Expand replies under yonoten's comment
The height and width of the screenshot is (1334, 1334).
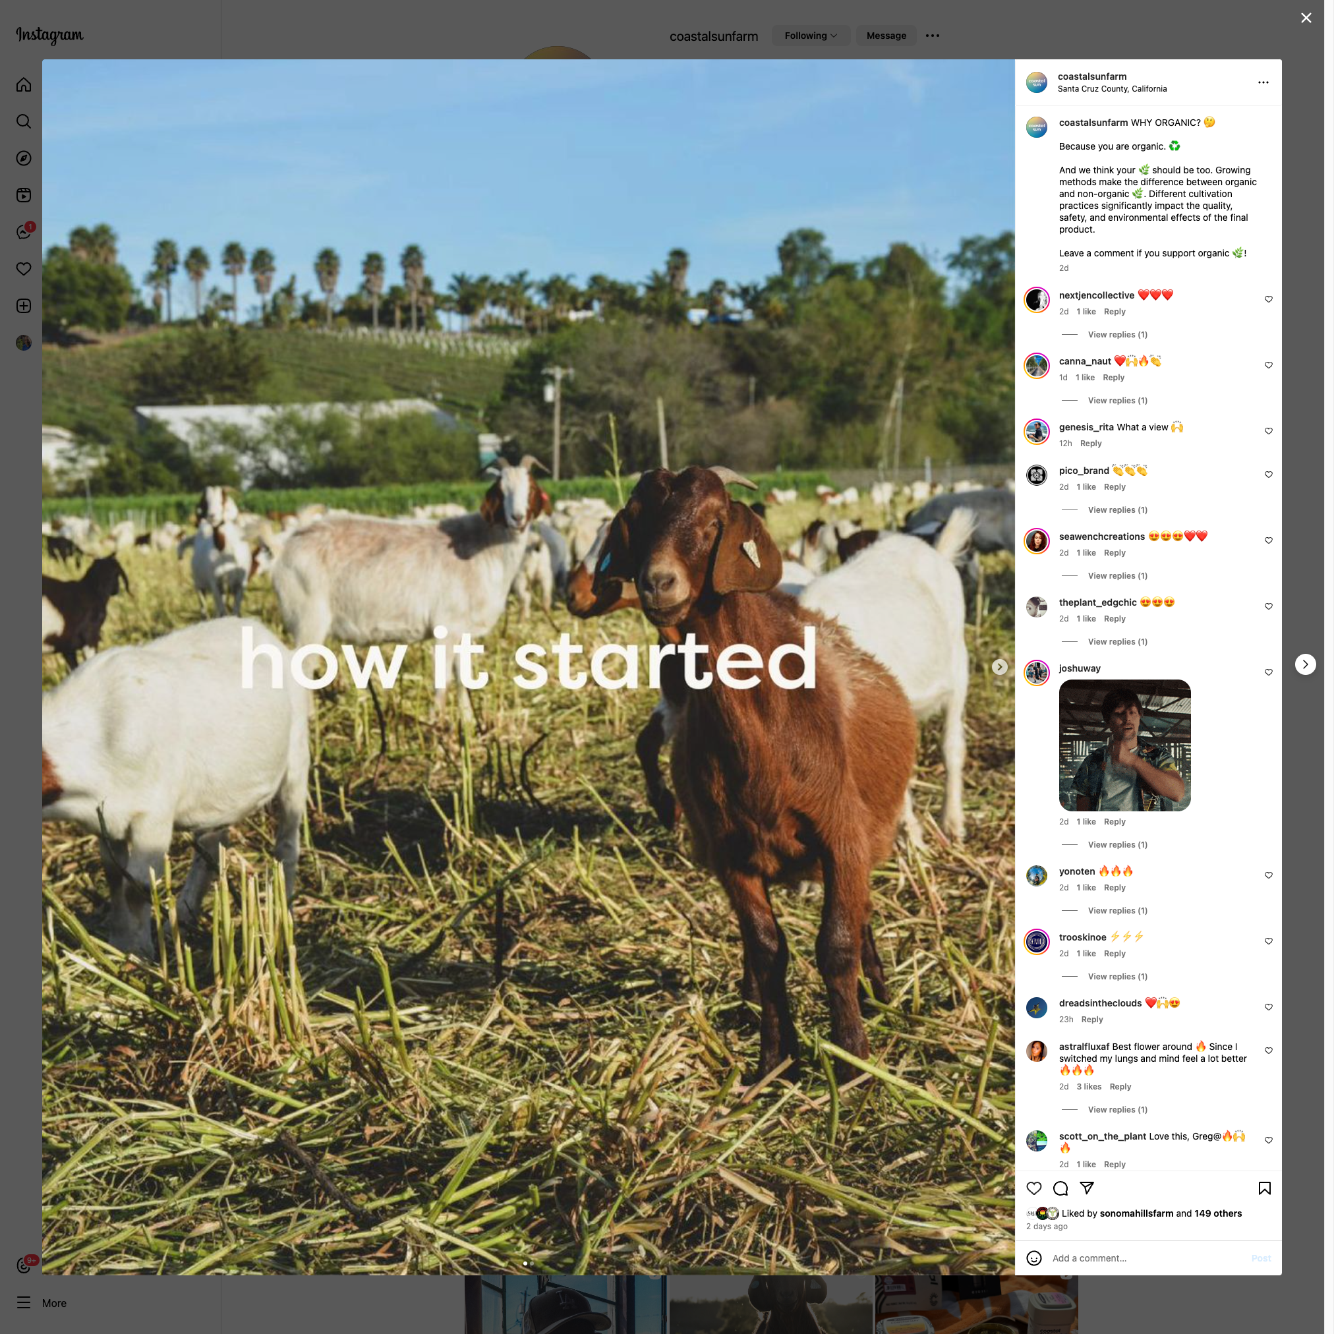click(1117, 910)
